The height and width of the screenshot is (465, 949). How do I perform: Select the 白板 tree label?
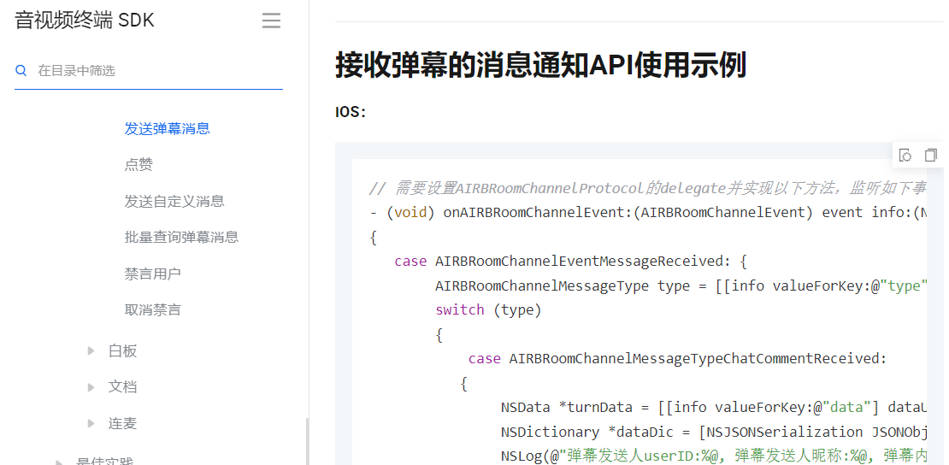tap(123, 350)
